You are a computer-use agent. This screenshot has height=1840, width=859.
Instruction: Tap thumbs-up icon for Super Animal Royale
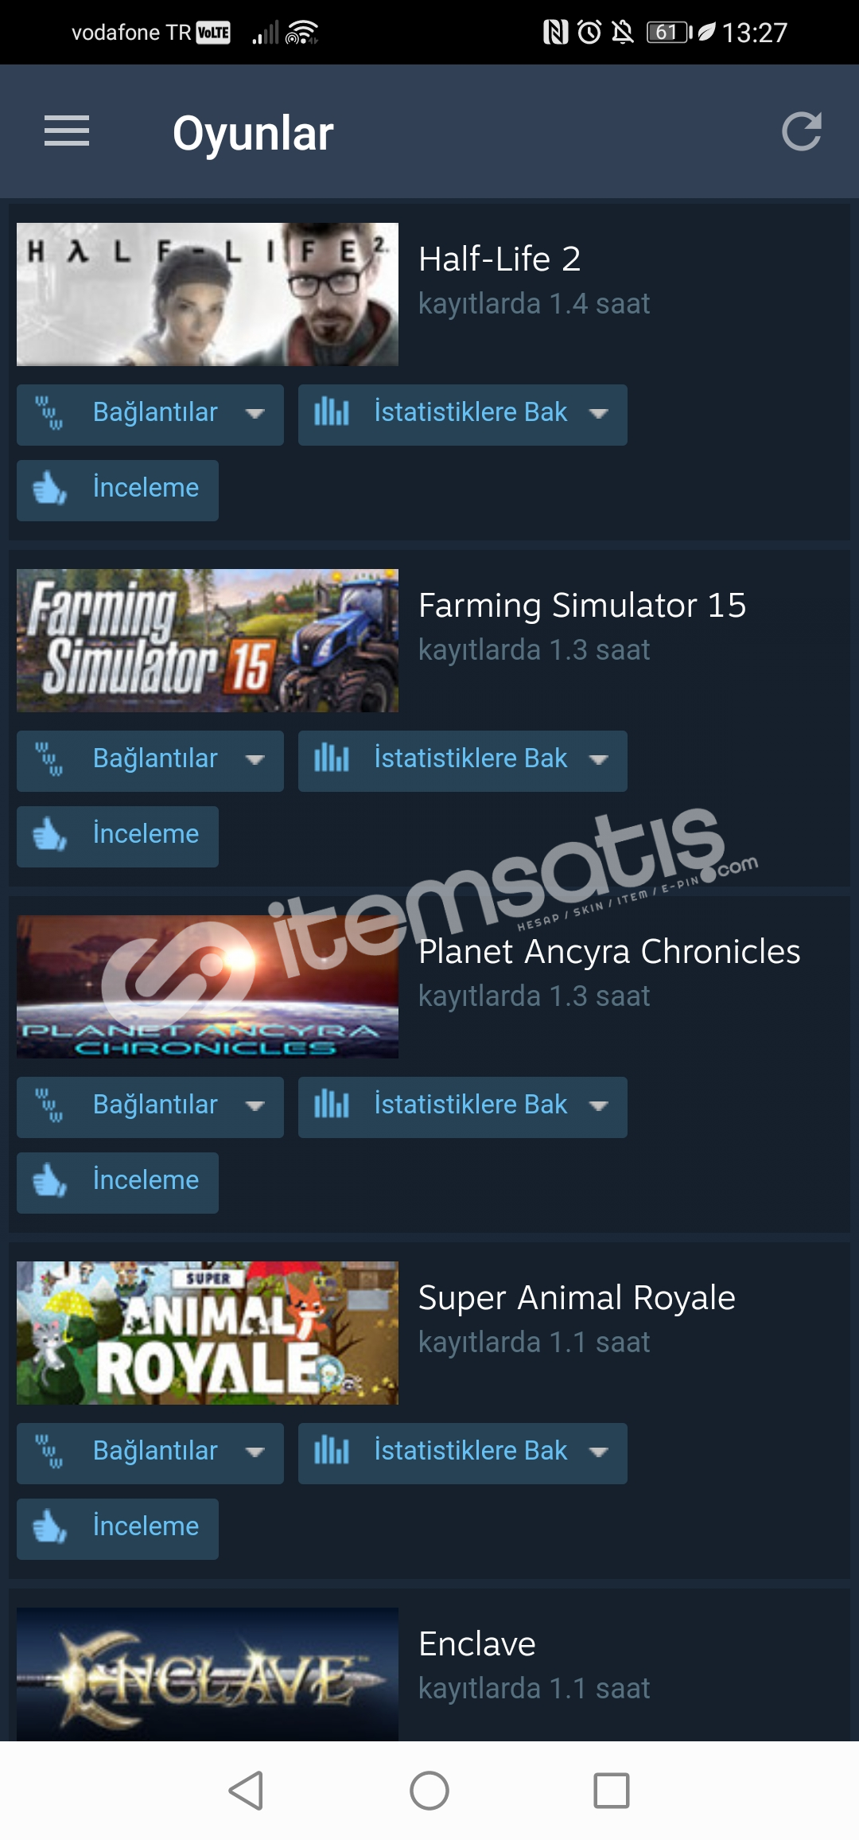coord(49,1527)
